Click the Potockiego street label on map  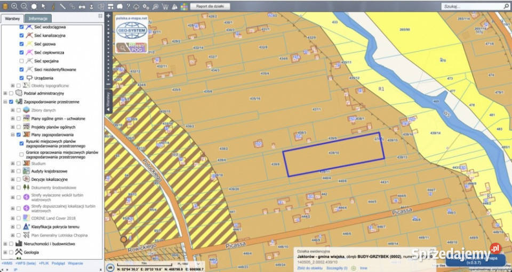[153, 170]
